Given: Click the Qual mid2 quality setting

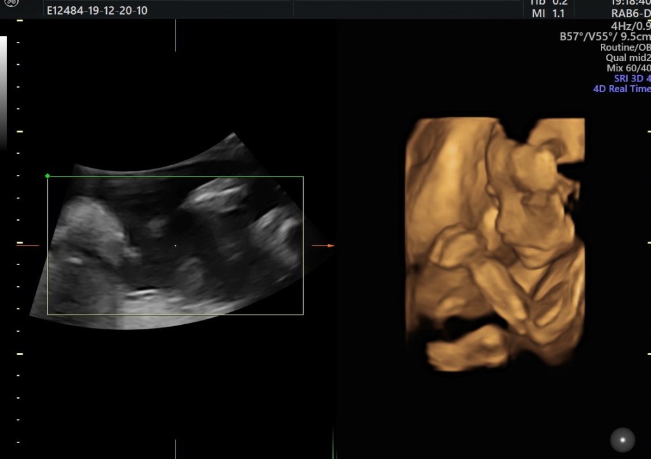Looking at the screenshot, I should (x=627, y=58).
